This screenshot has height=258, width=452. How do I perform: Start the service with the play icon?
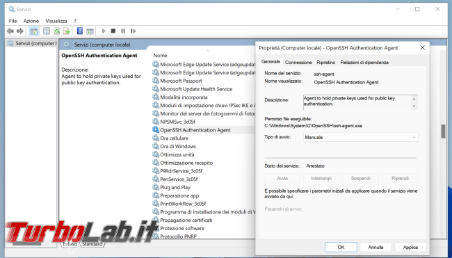(x=104, y=31)
